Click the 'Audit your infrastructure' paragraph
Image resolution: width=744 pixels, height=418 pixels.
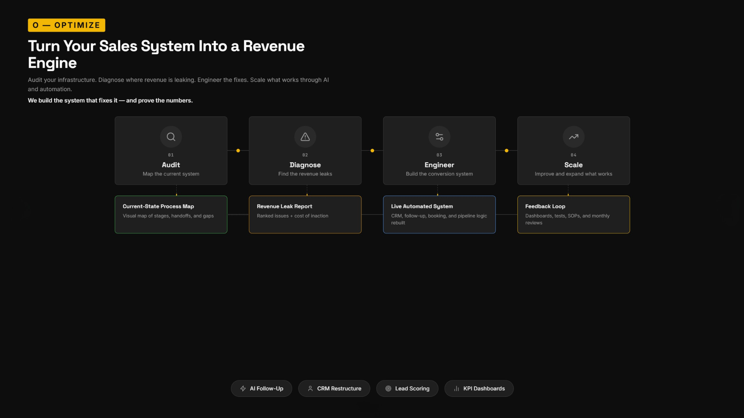[x=178, y=84]
